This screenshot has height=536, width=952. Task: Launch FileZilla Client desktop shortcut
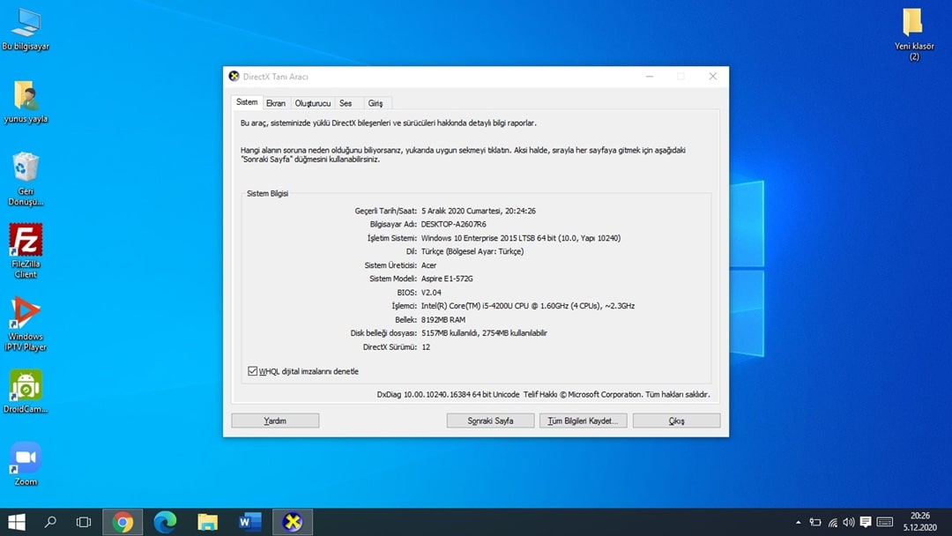(26, 250)
